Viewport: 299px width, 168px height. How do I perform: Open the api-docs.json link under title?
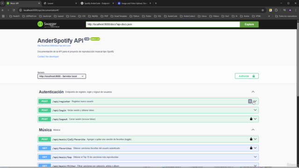coord(54,46)
